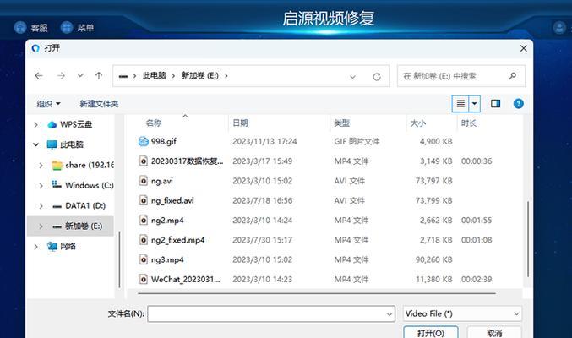Open the blue help icon

tap(519, 104)
